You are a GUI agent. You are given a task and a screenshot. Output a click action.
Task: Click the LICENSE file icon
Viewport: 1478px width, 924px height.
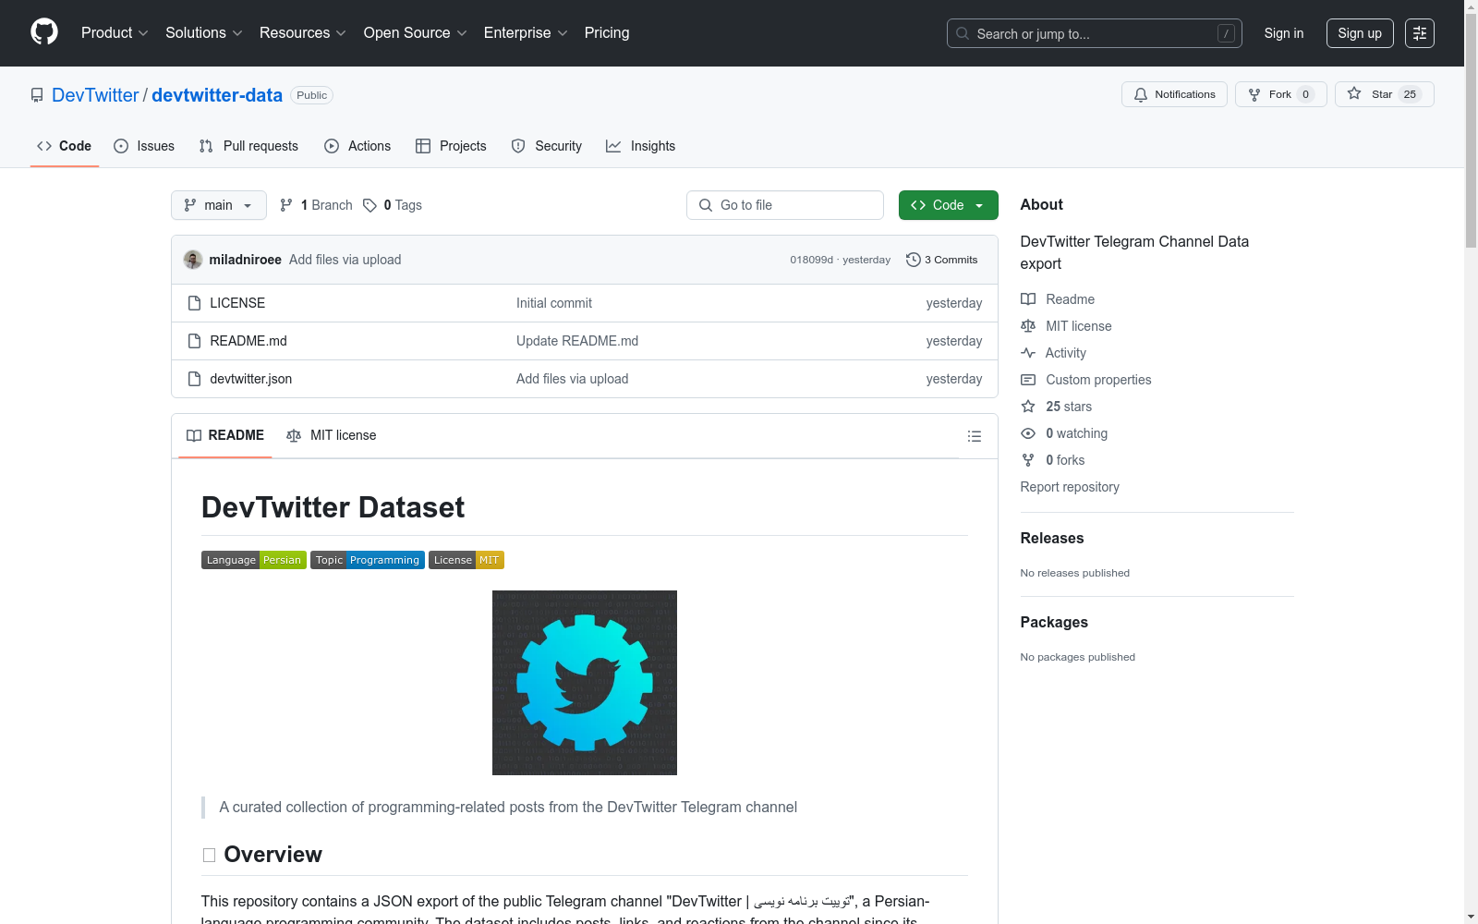194,303
